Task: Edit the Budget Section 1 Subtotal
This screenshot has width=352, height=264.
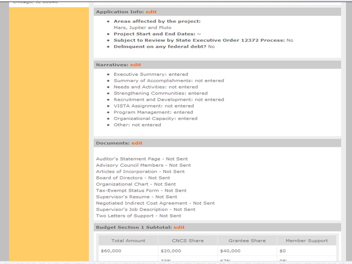Action: coord(179,227)
